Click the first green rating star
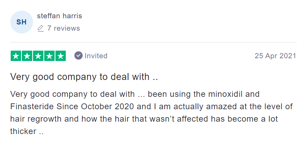This screenshot has width=302, height=143. [x=16, y=56]
